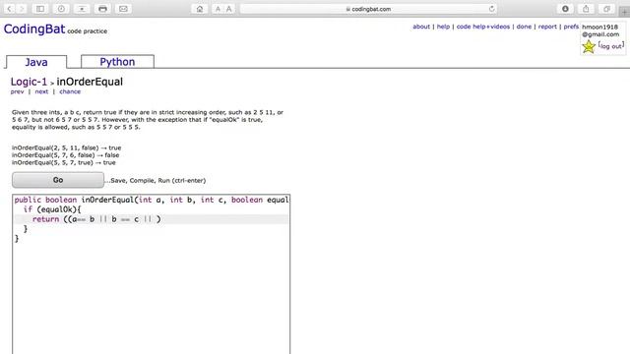
Task: Decrease text size with small A
Action: click(218, 9)
